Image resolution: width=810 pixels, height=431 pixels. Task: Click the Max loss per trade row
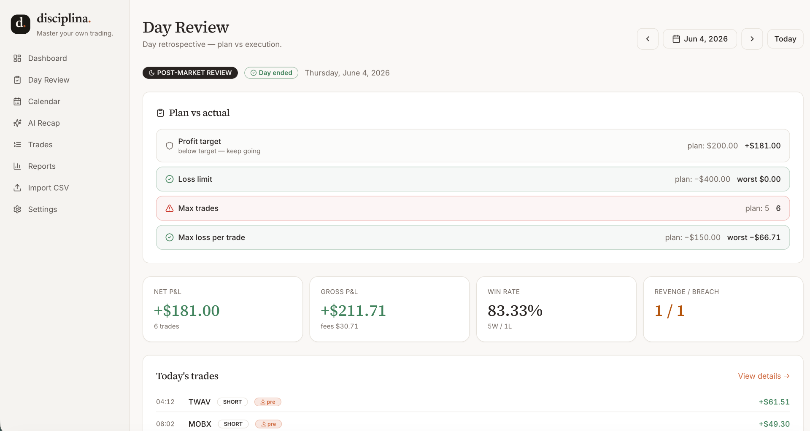[473, 237]
